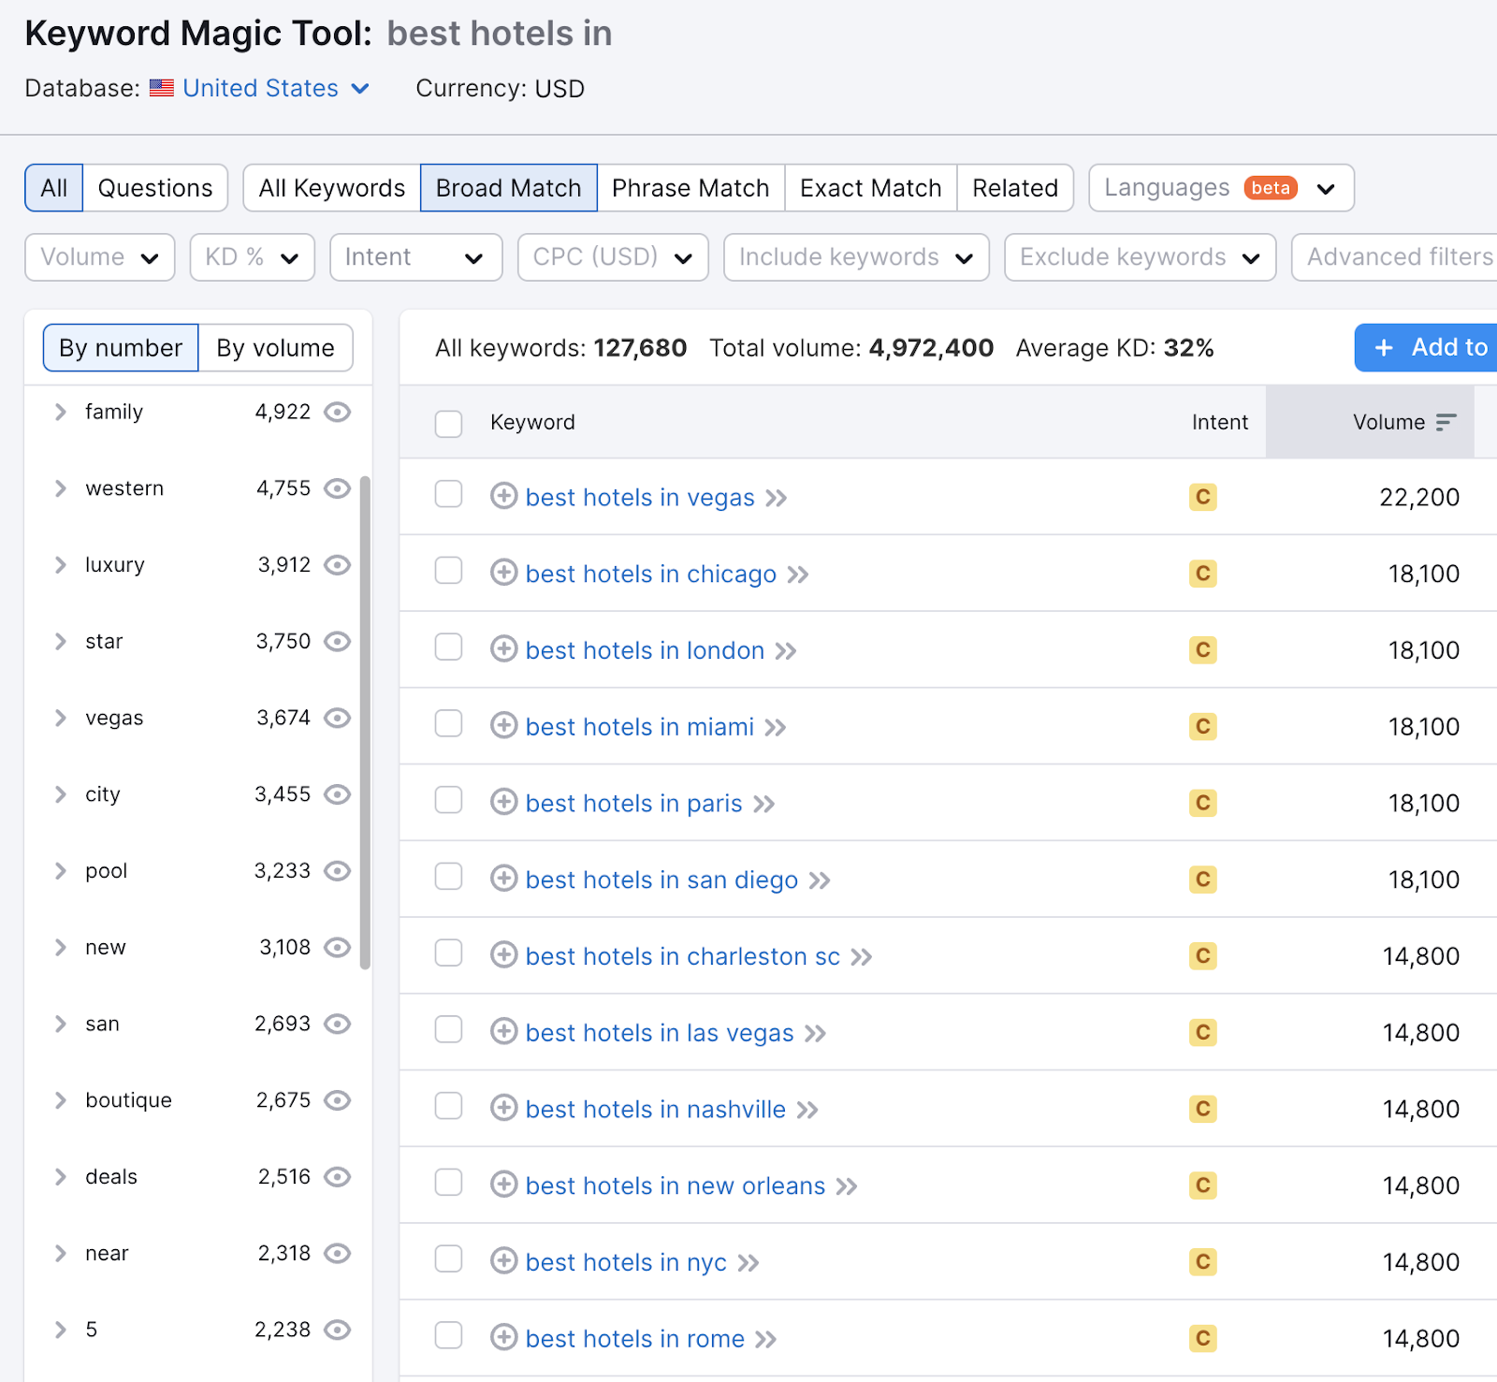This screenshot has height=1382, width=1497.
Task: Open the KD % filter dropdown
Action: tap(251, 256)
